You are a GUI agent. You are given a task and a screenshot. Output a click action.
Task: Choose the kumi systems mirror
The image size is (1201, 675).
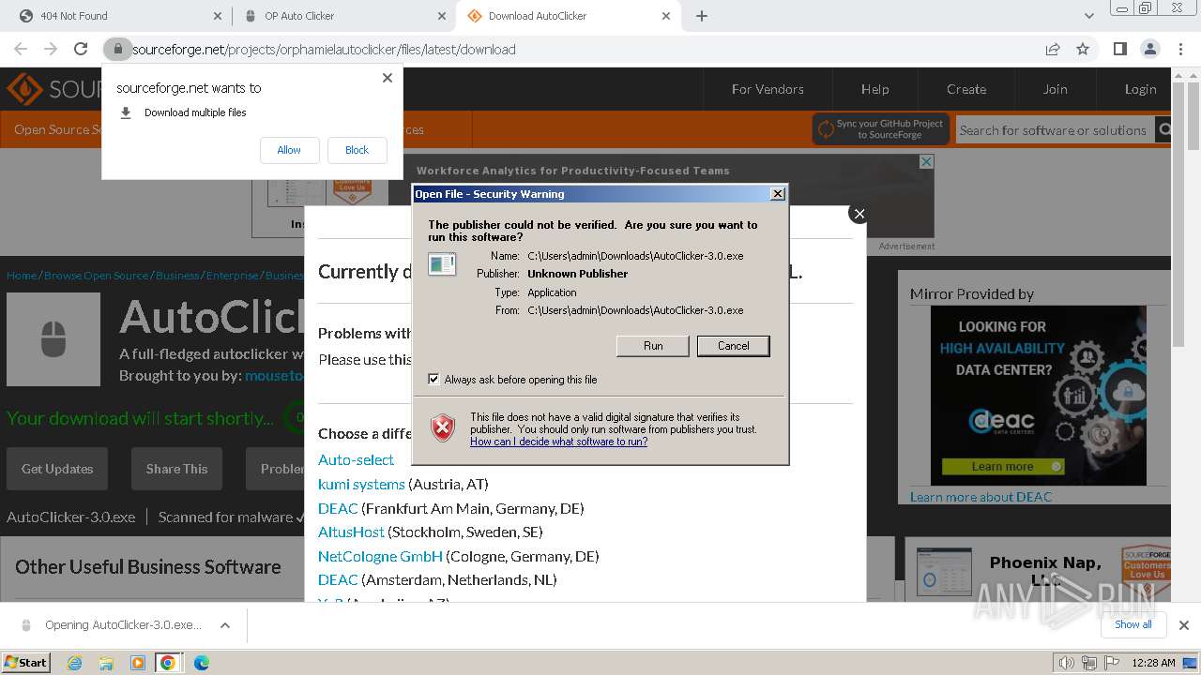pos(361,484)
